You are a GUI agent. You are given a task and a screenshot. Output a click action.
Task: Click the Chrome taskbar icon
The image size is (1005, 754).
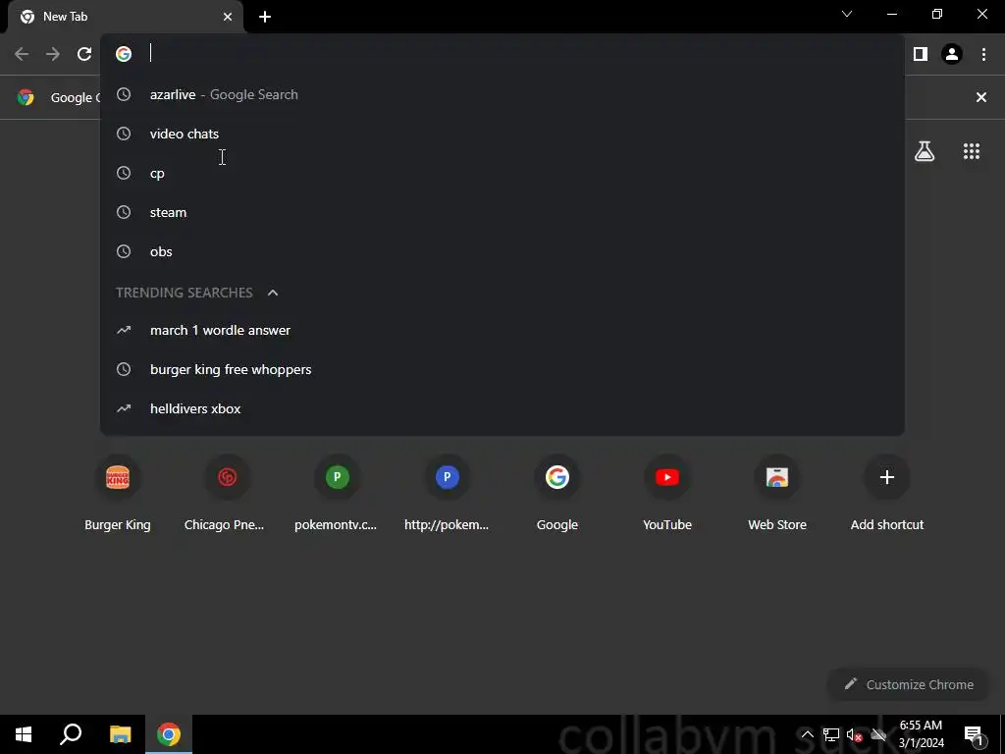coord(169,734)
